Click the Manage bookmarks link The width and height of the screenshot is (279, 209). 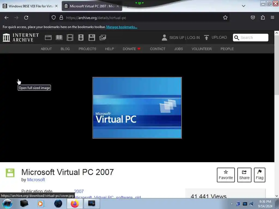click(122, 27)
